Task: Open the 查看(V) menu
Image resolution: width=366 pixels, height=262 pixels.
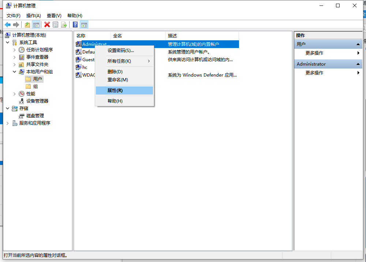Action: (x=54, y=16)
